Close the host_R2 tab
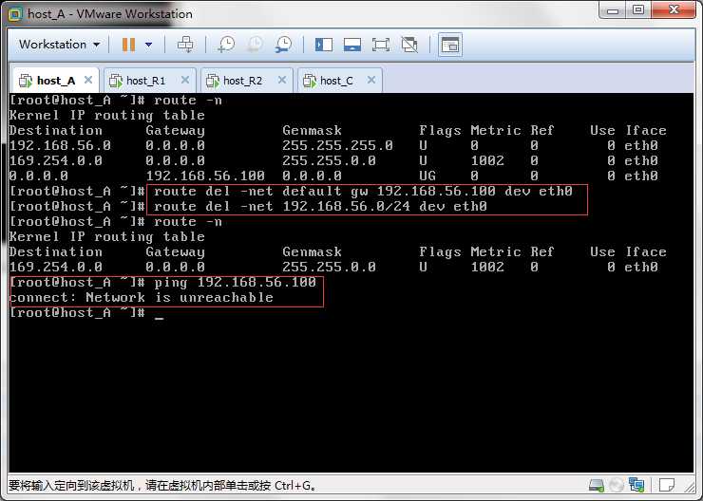Viewport: 703px width, 501px height. 282,80
